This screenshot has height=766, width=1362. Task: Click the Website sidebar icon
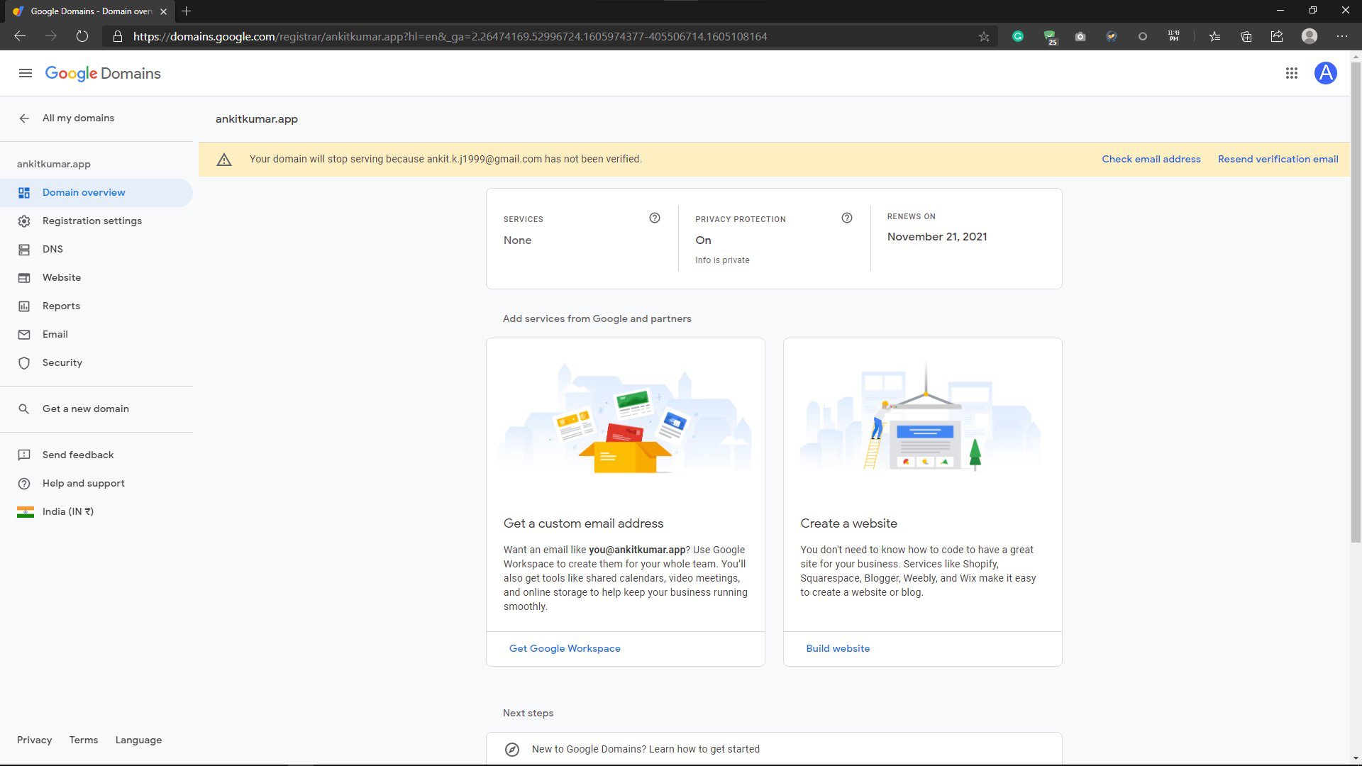[26, 278]
